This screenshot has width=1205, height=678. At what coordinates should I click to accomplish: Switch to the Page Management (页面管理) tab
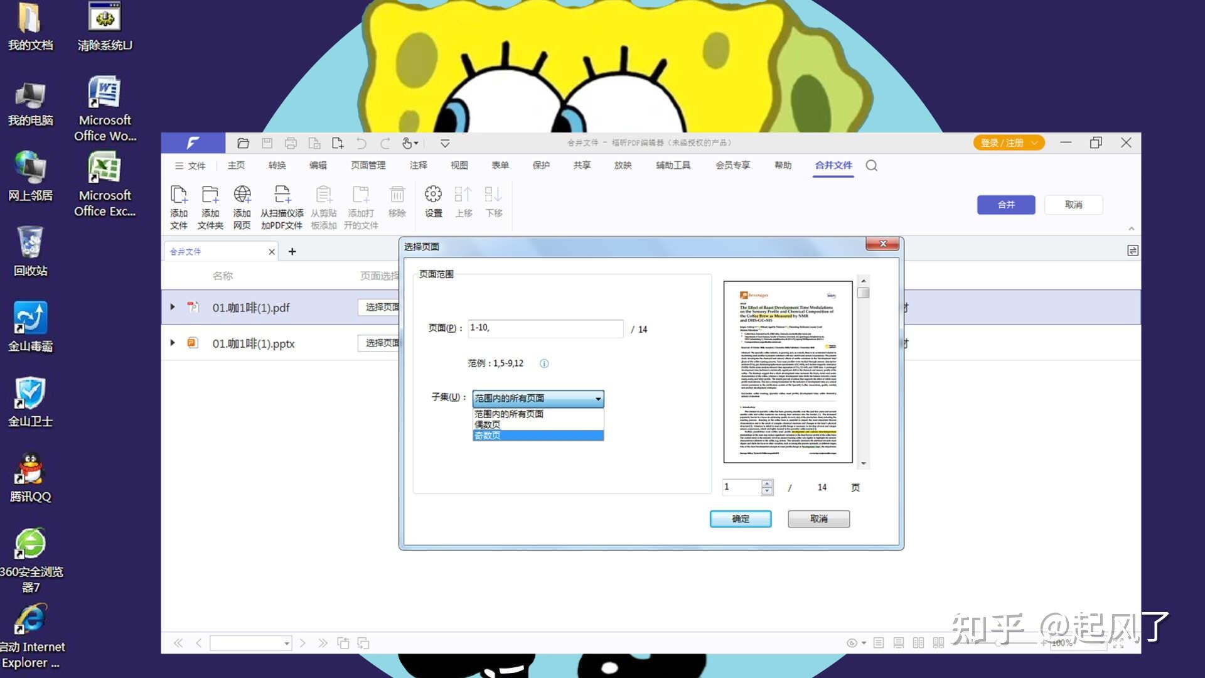point(368,166)
